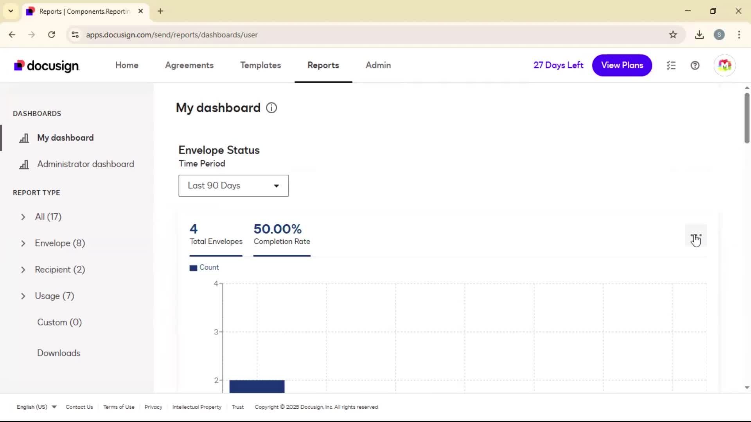Open Chrome profile S icon
751x422 pixels.
tap(719, 35)
